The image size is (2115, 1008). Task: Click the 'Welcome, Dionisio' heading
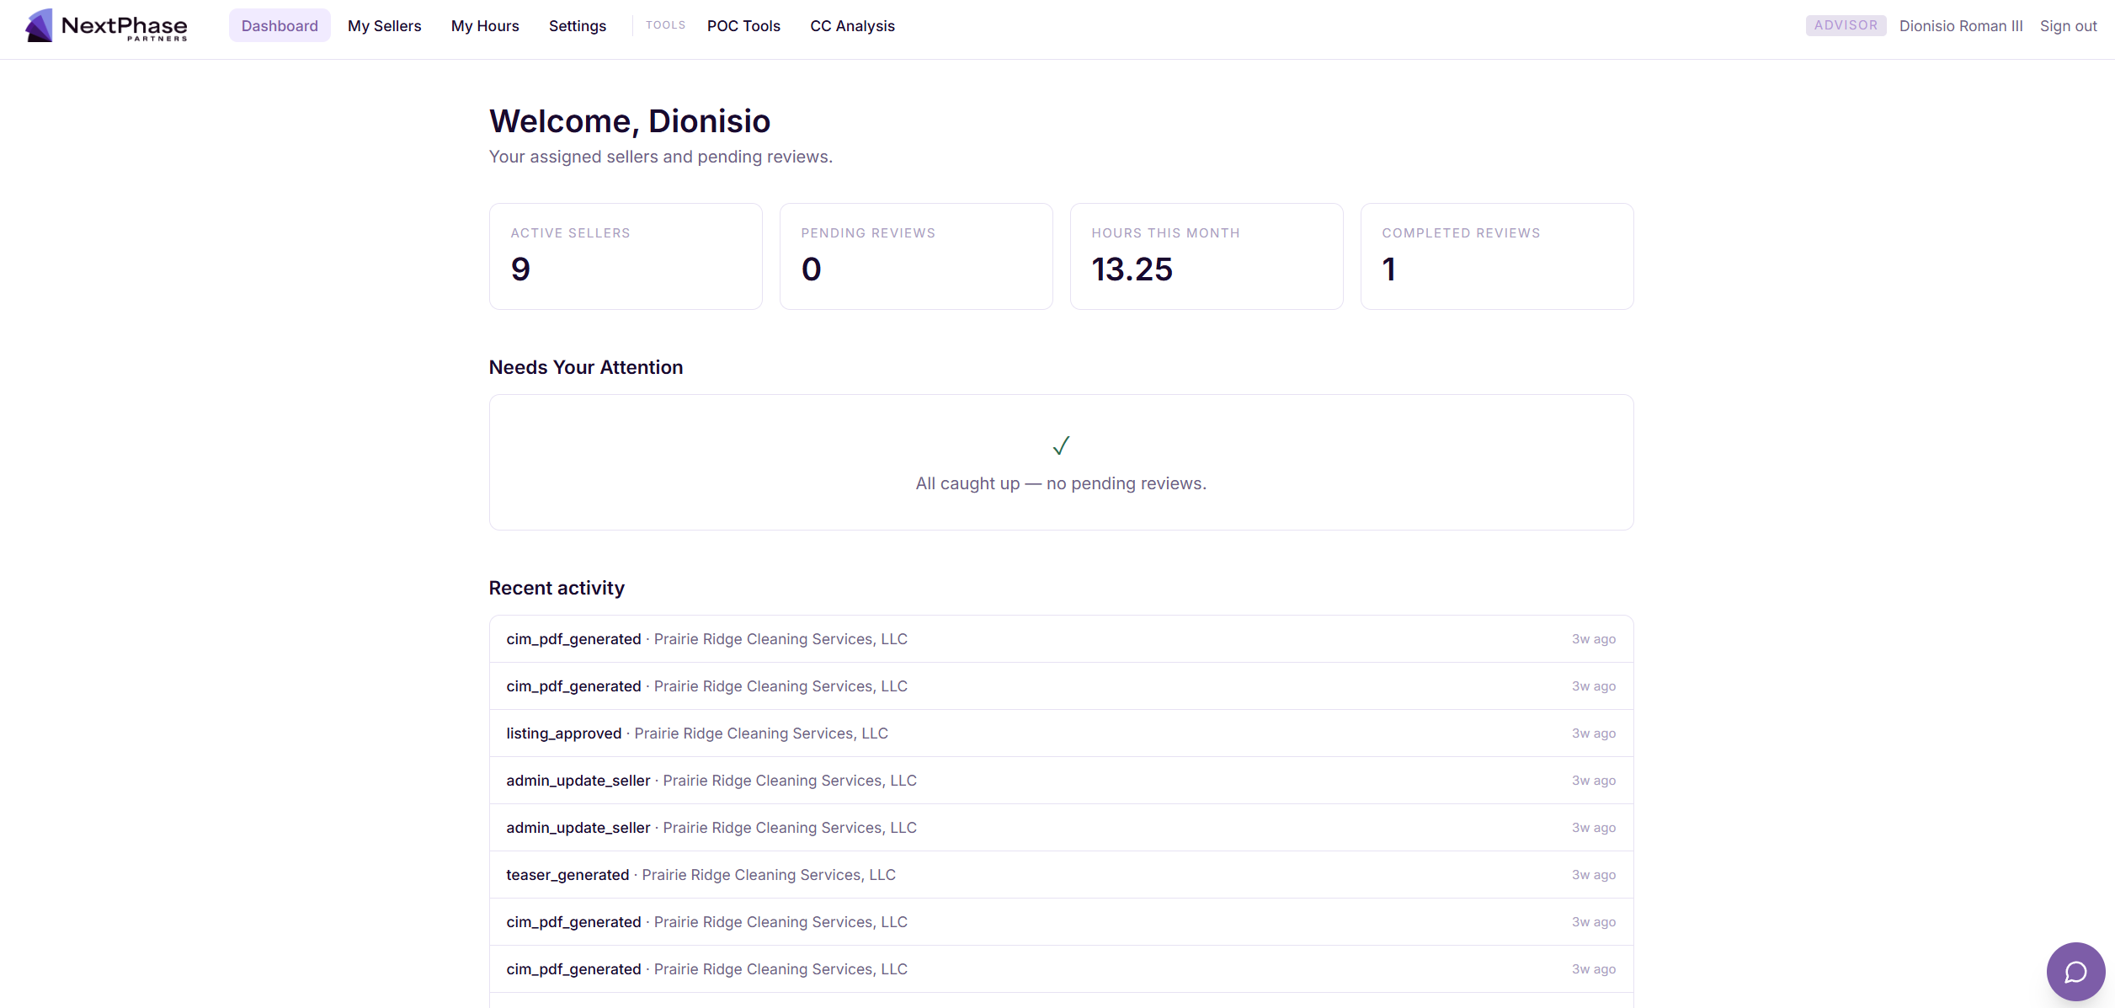[630, 121]
